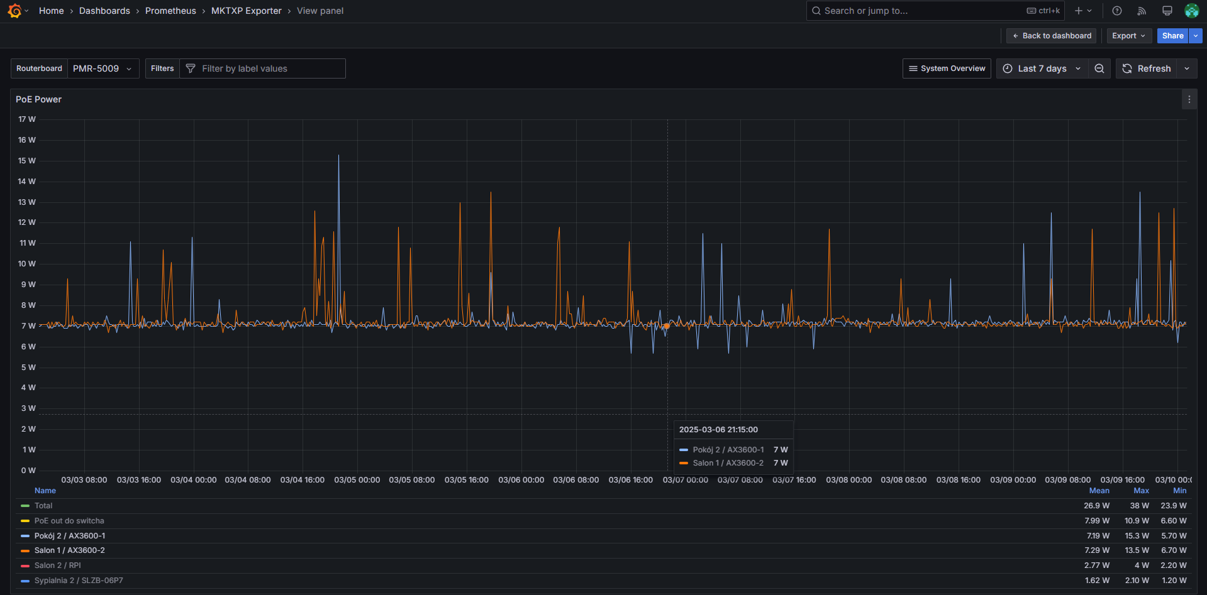Click the plus new item icon
This screenshot has height=595, width=1207.
(1079, 11)
